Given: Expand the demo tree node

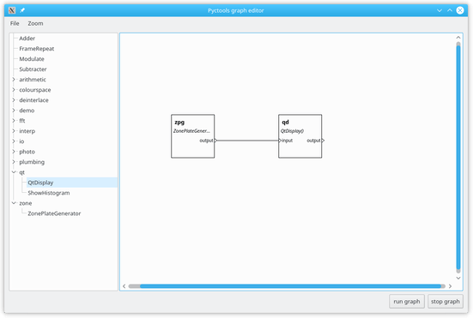Looking at the screenshot, I should pos(14,111).
